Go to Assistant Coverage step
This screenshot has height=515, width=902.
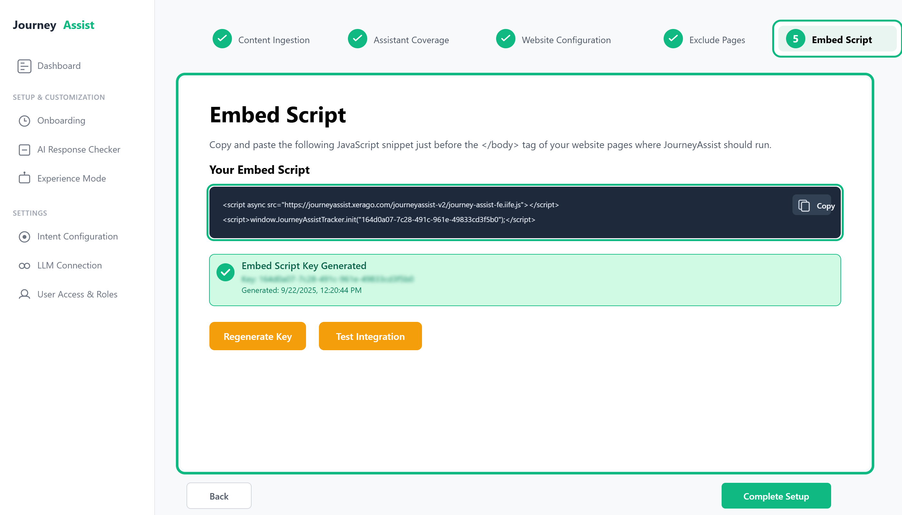[398, 39]
